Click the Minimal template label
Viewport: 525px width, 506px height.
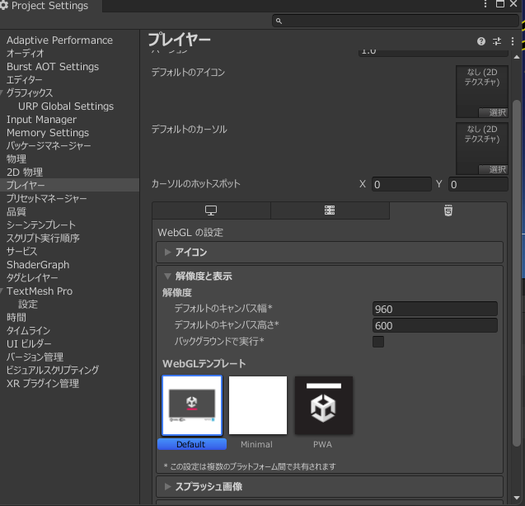(256, 444)
